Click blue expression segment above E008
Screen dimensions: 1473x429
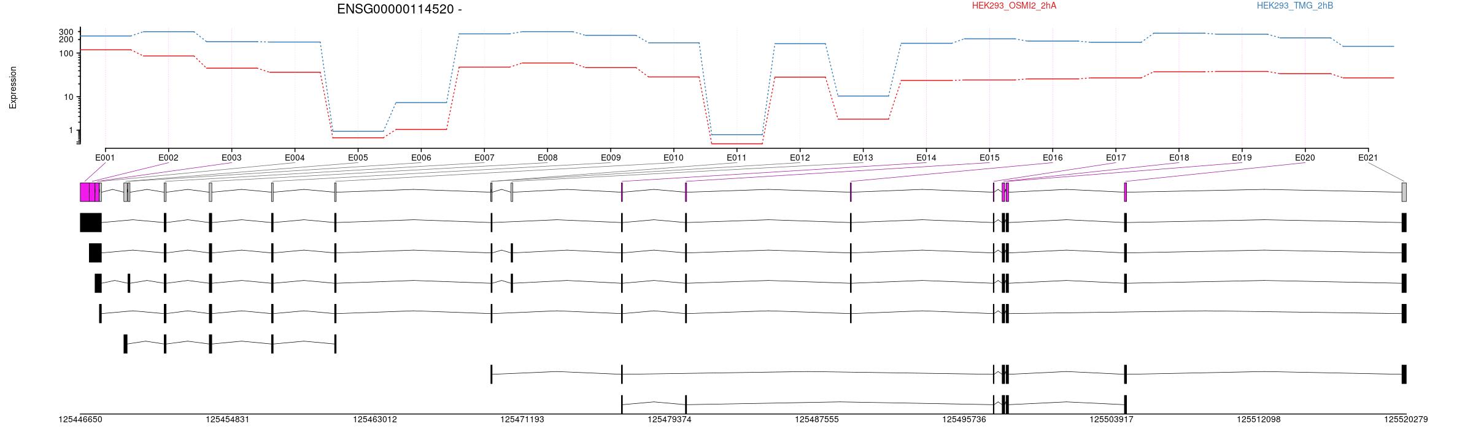[547, 31]
